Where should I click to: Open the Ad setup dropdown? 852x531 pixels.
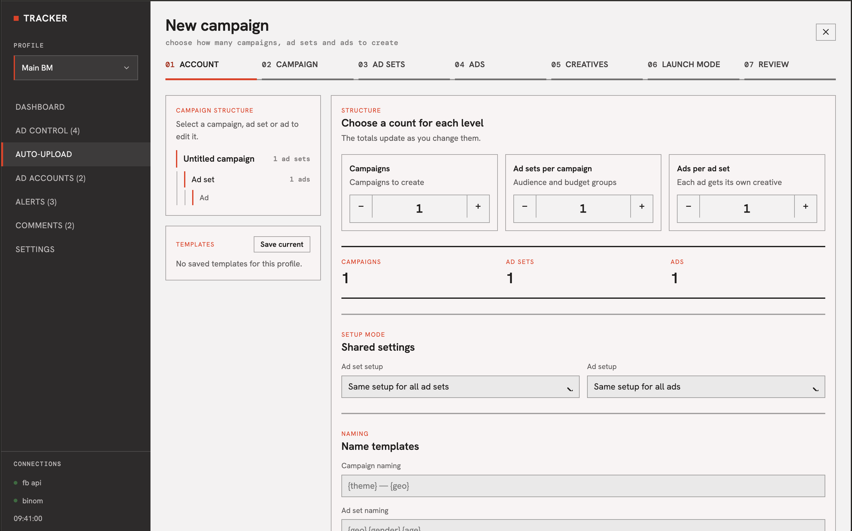click(706, 387)
